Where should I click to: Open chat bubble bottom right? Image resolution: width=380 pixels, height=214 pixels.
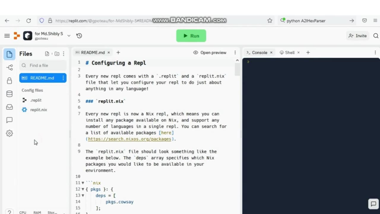tap(373, 204)
